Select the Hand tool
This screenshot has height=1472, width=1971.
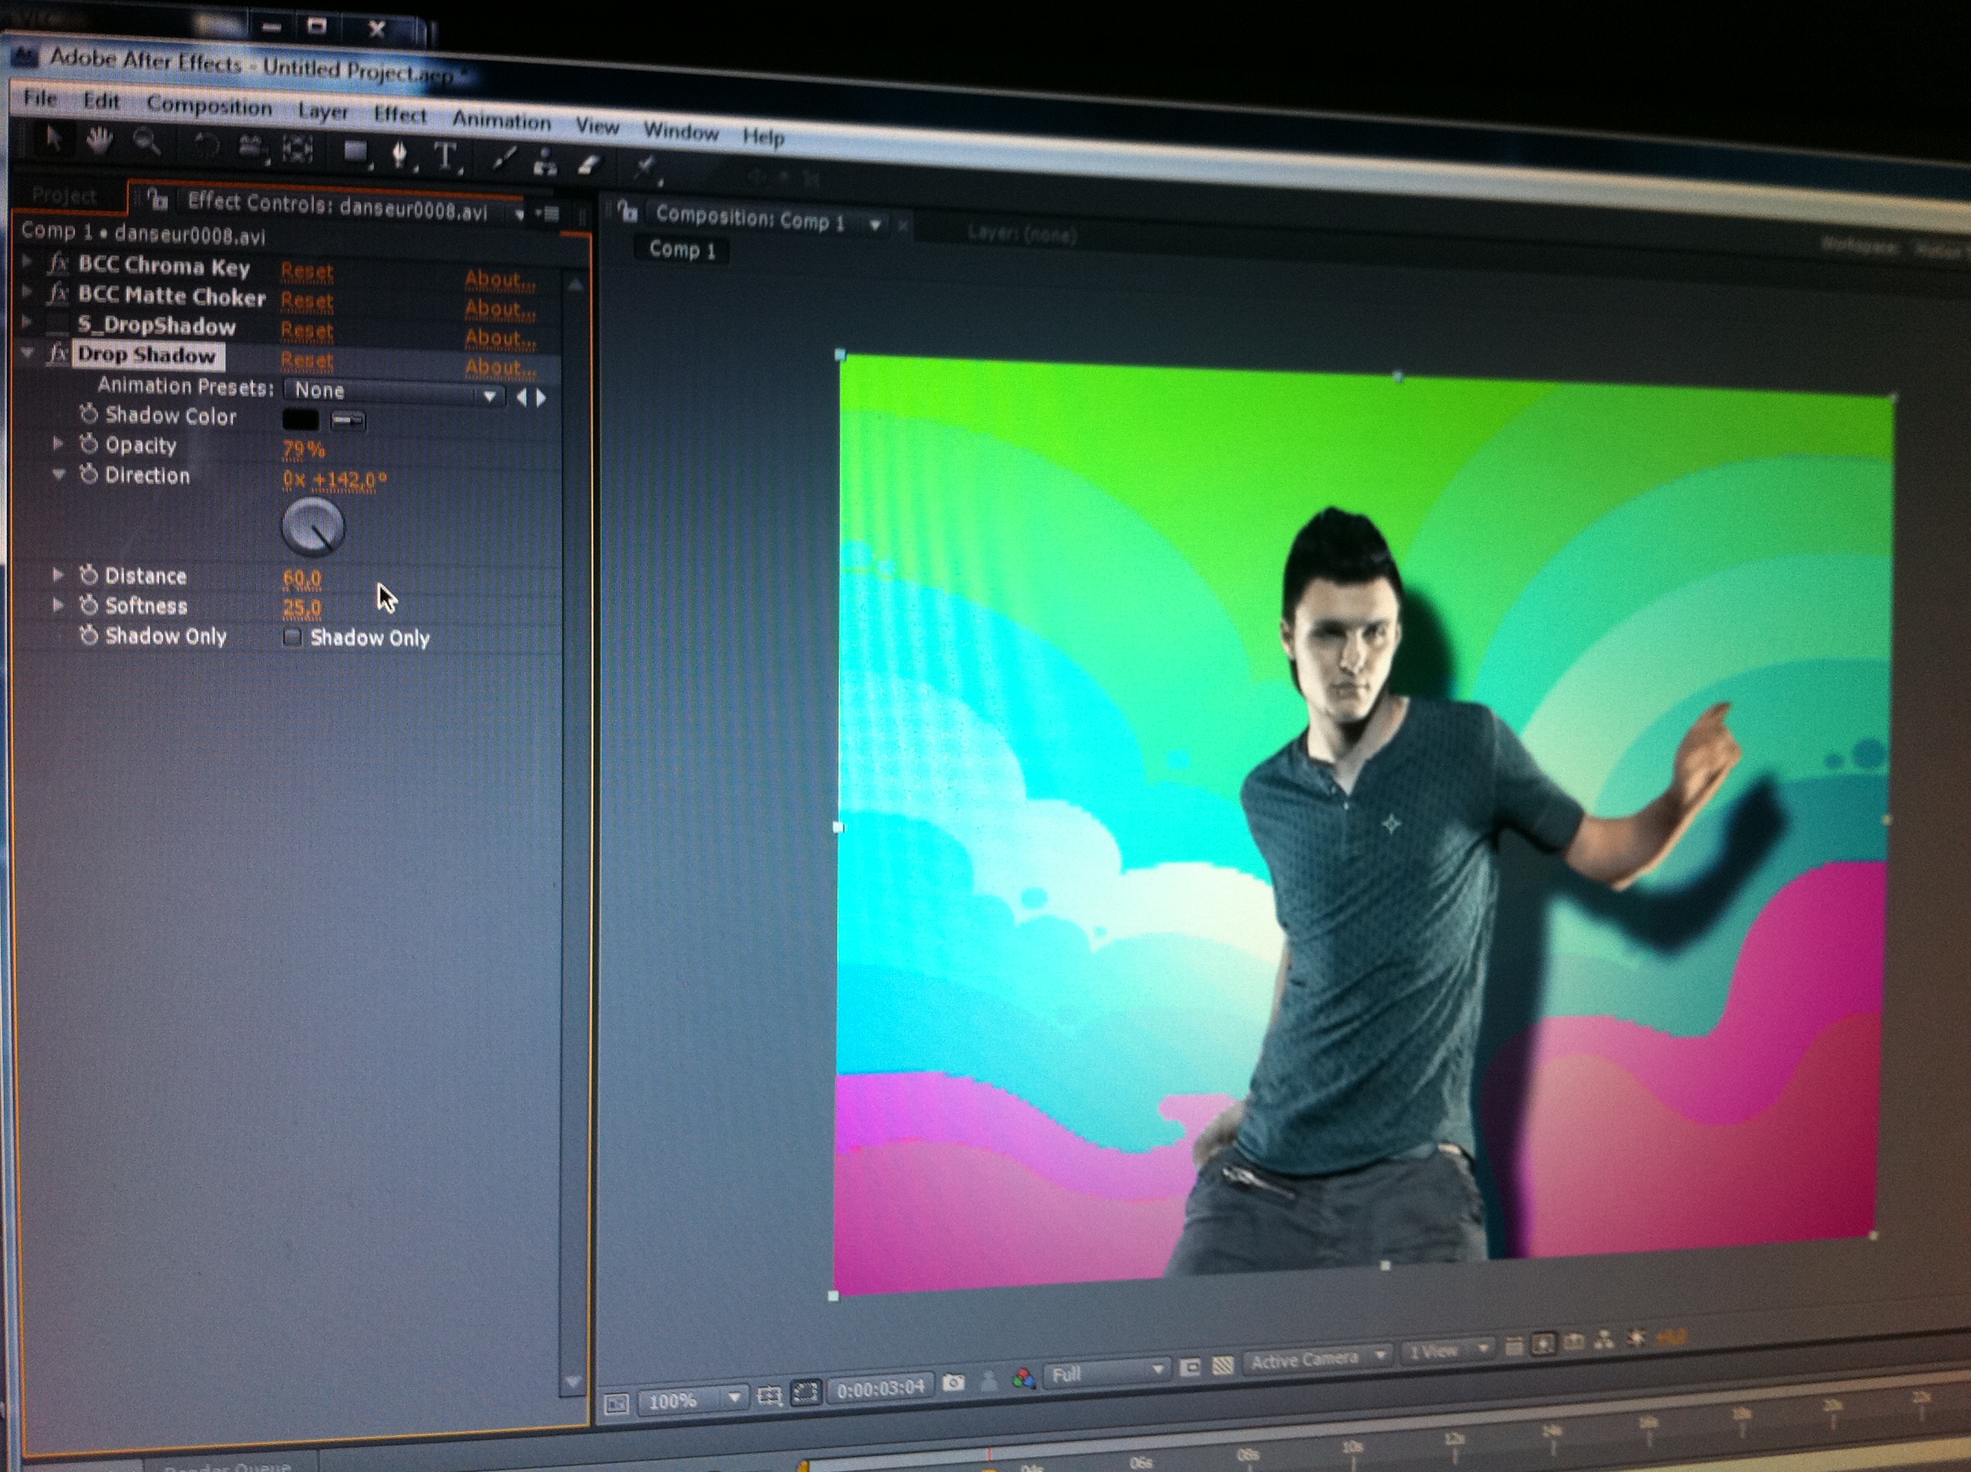tap(99, 141)
